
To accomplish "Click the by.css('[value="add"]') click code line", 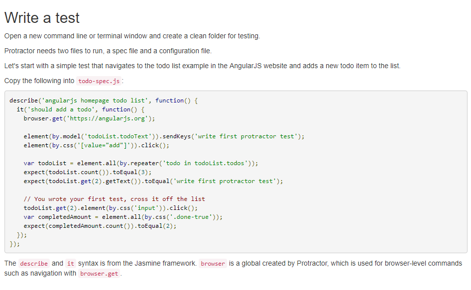I will point(96,145).
